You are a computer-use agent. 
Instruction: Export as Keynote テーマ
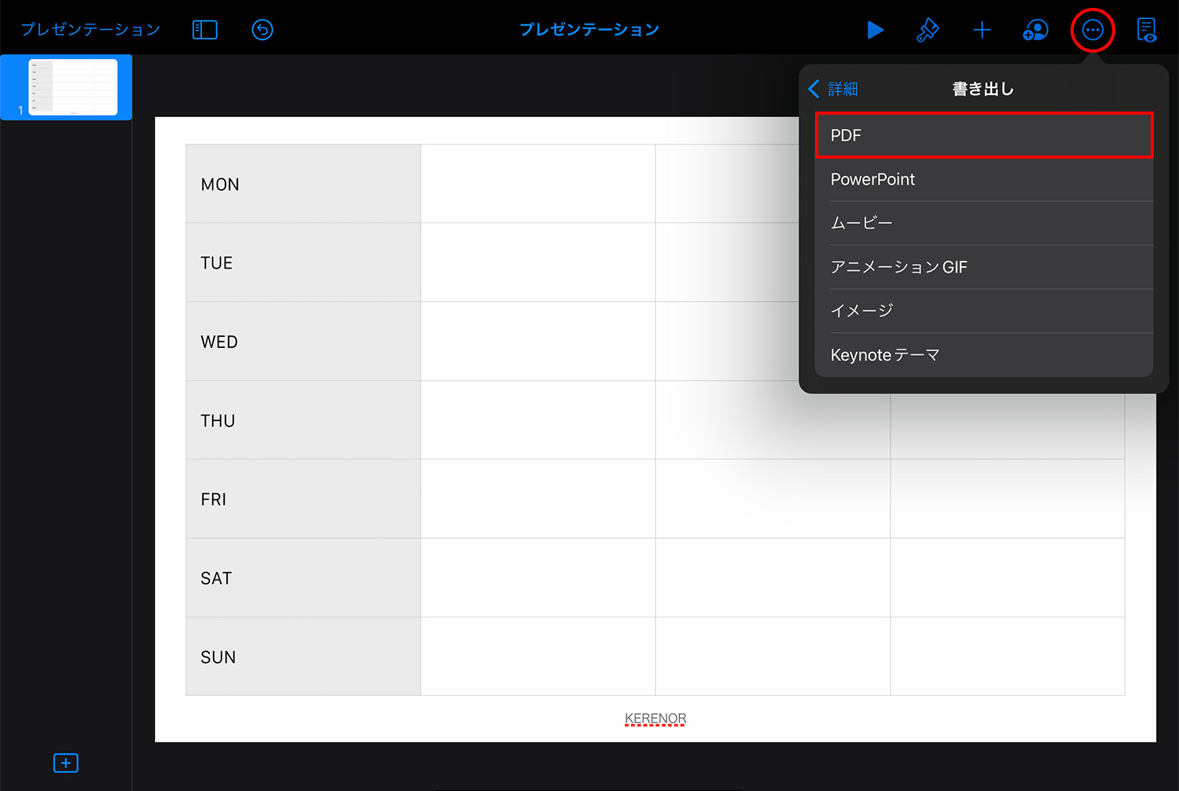click(x=984, y=355)
